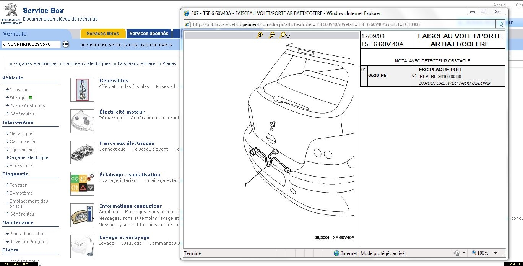Click the Accueil link at top right
The image size is (523, 266).
click(500, 5)
